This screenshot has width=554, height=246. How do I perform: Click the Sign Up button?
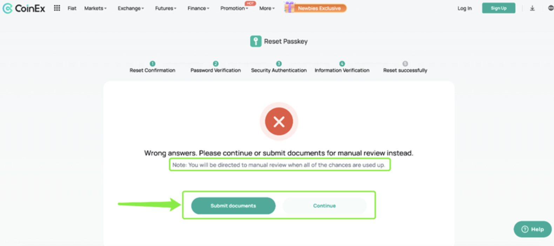[x=499, y=8]
